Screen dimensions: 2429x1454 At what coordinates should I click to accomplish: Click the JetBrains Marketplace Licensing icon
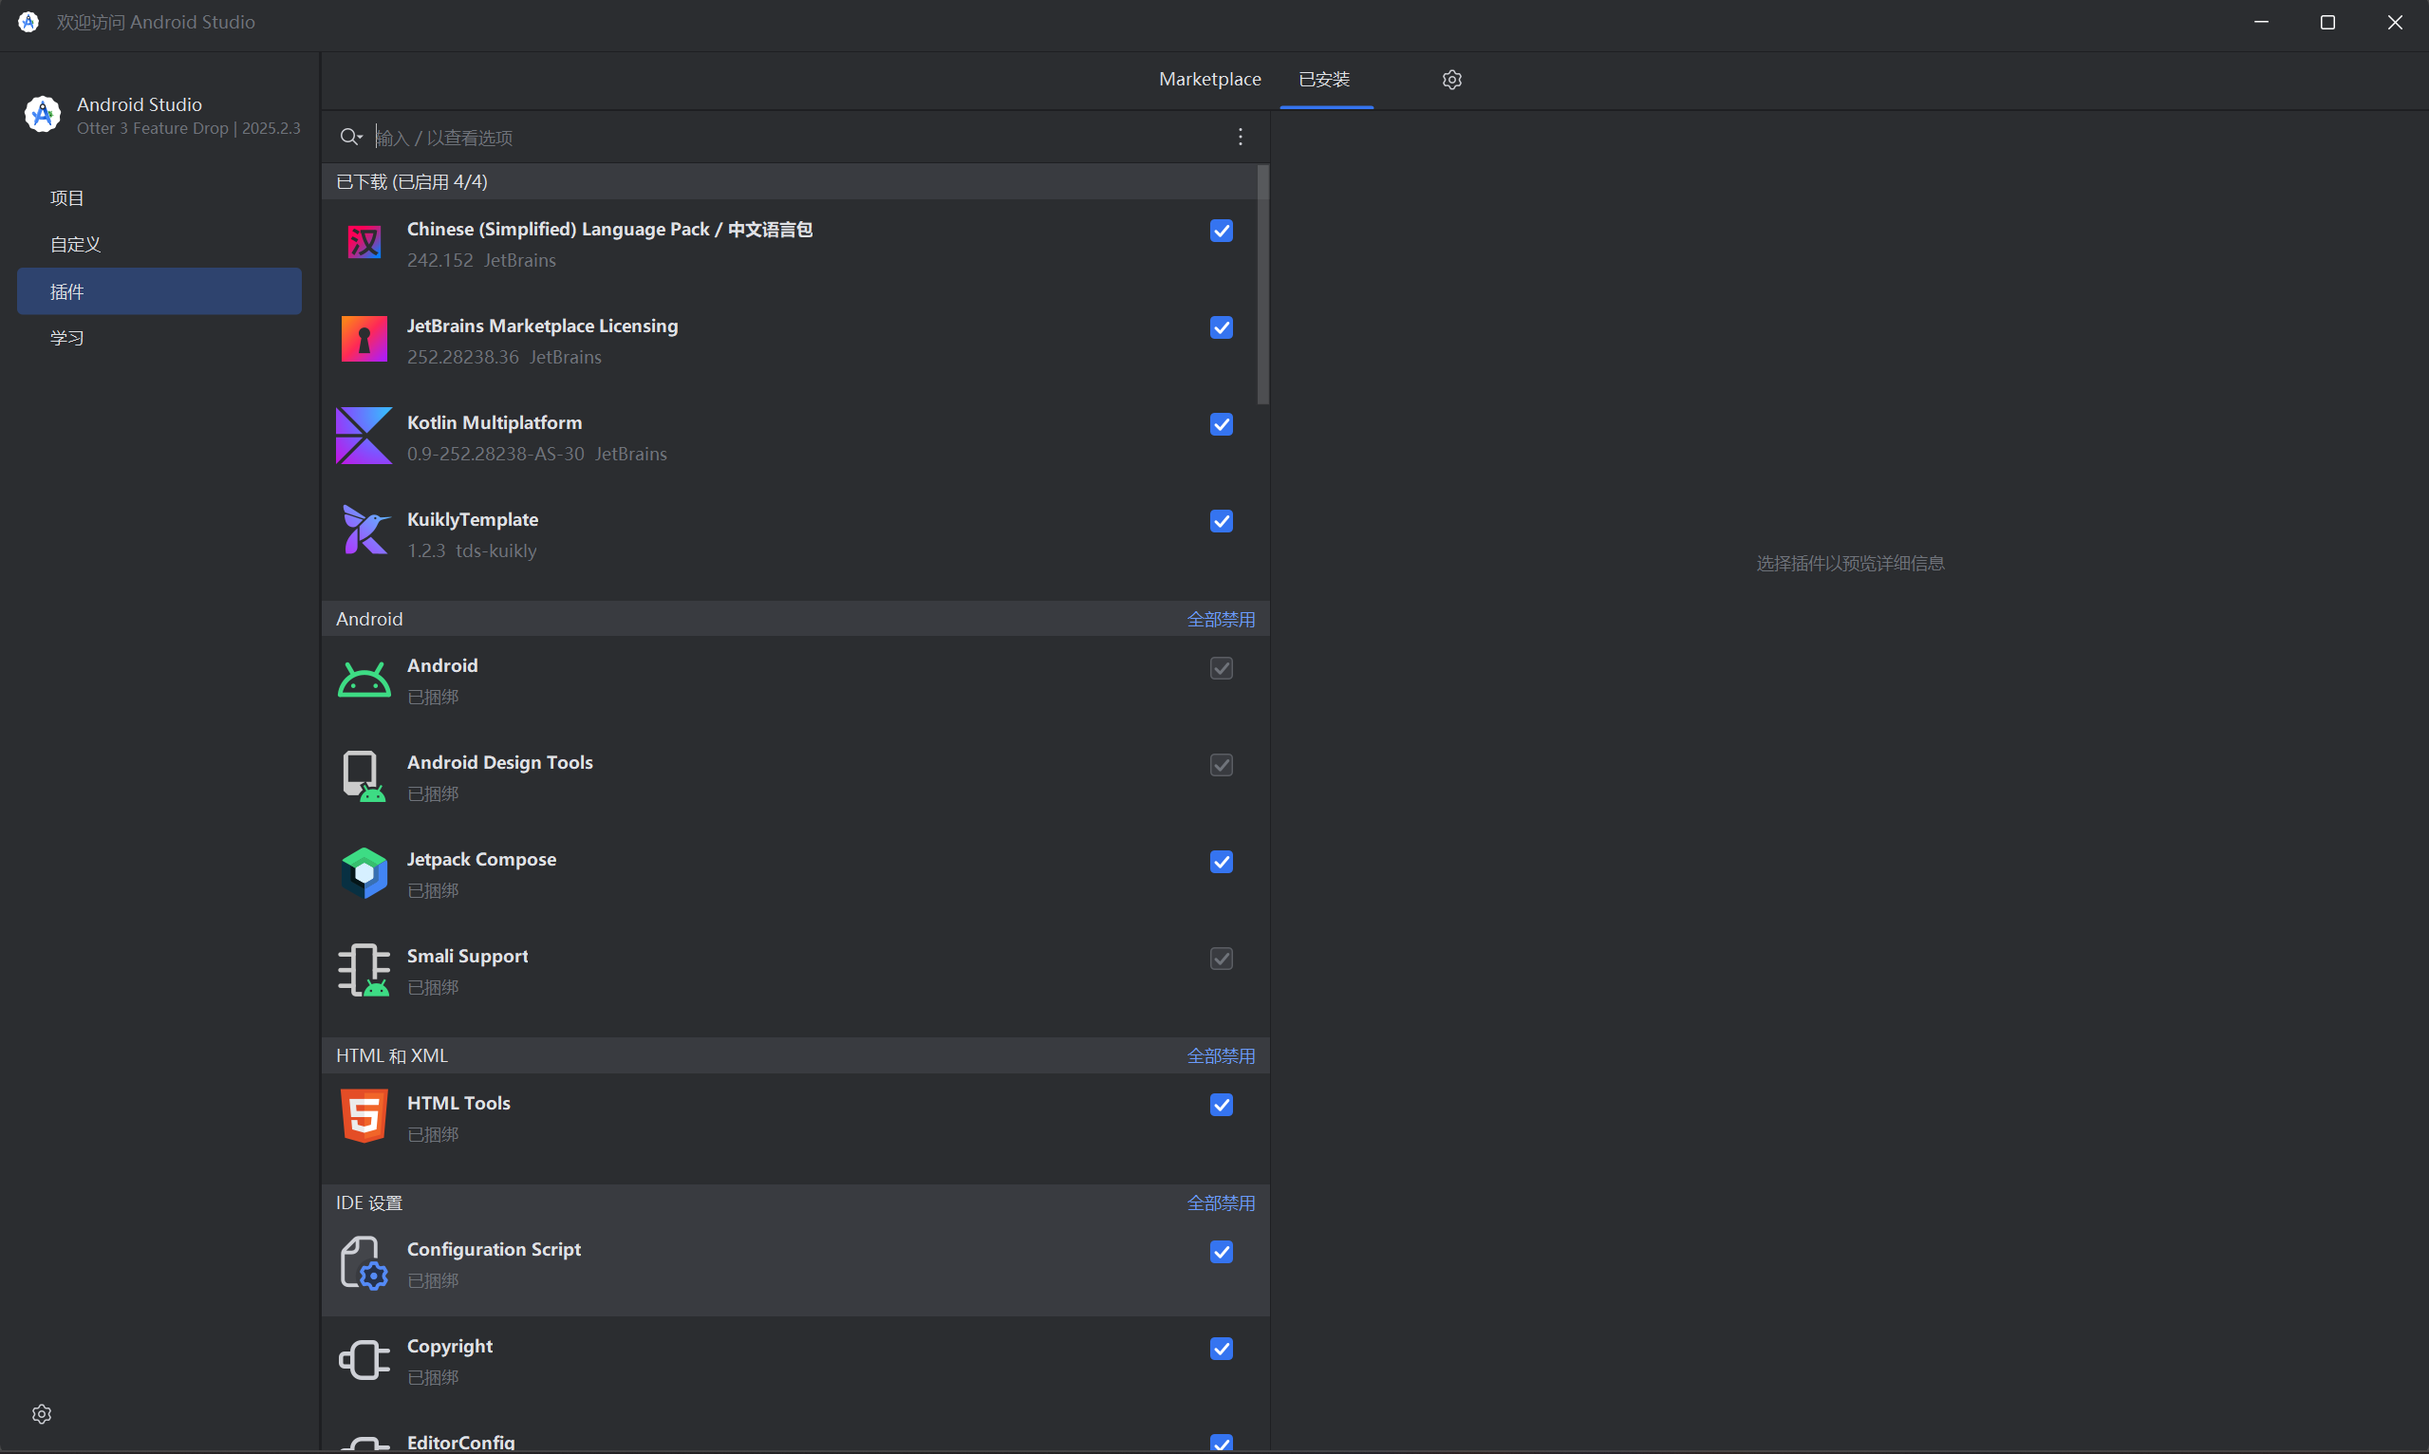pyautogui.click(x=364, y=339)
